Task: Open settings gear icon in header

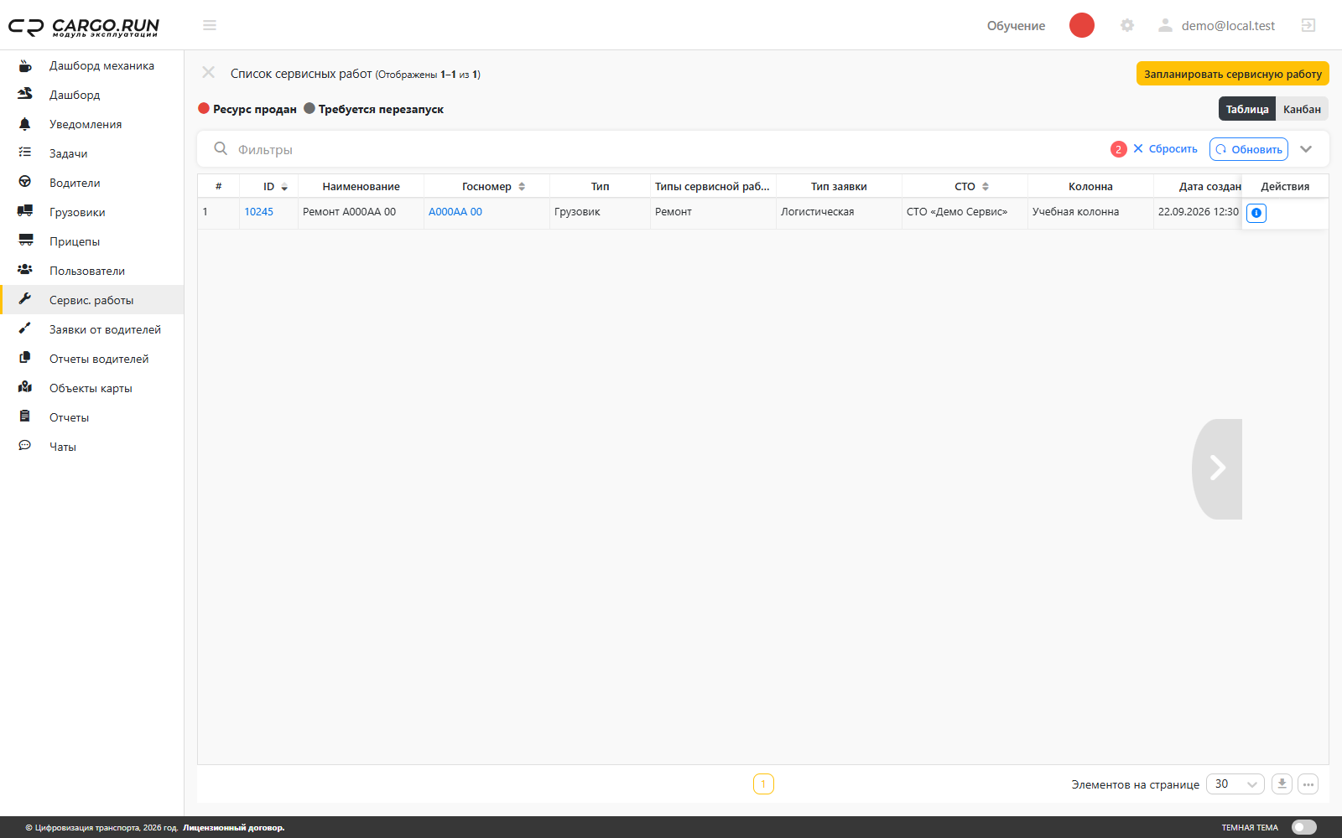Action: 1127,25
